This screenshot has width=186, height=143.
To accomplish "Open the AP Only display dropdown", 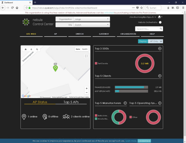I will [x=156, y=41].
